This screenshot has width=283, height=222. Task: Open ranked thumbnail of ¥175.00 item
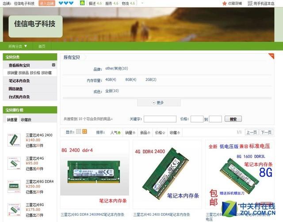tap(14, 210)
